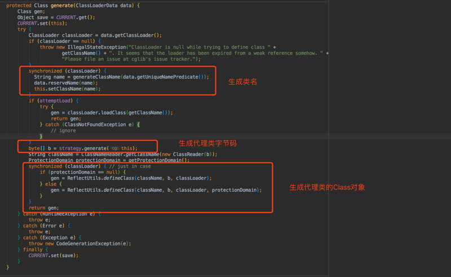The image size is (451, 277).
Task: Click defineClass line ending with 'protectionDomain);'
Action: pyautogui.click(x=156, y=190)
